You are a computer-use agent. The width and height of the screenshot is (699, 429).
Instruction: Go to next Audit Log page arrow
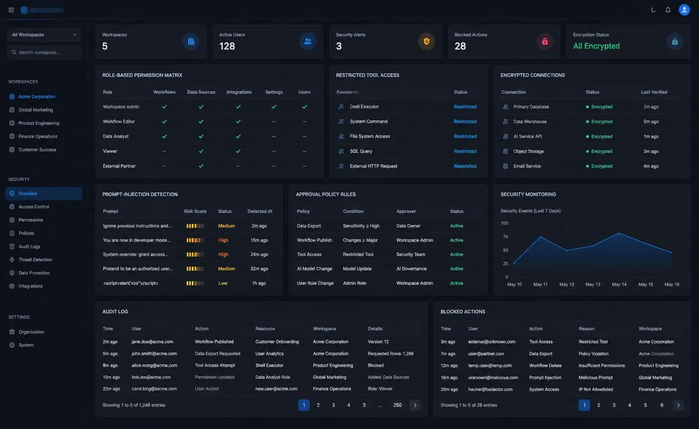(415, 405)
